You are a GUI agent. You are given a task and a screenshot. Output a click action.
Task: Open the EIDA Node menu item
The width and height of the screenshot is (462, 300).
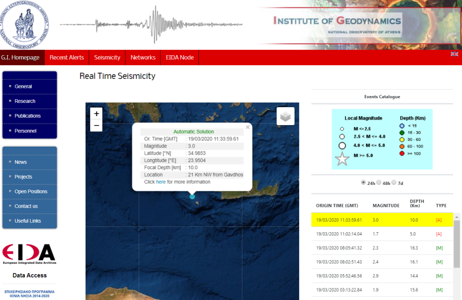pyautogui.click(x=180, y=58)
